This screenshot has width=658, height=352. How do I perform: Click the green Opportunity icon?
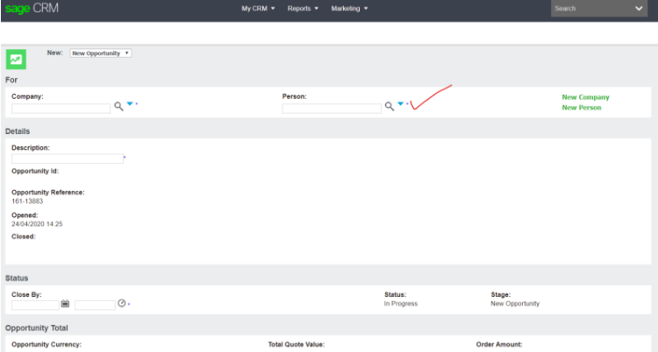(16, 59)
